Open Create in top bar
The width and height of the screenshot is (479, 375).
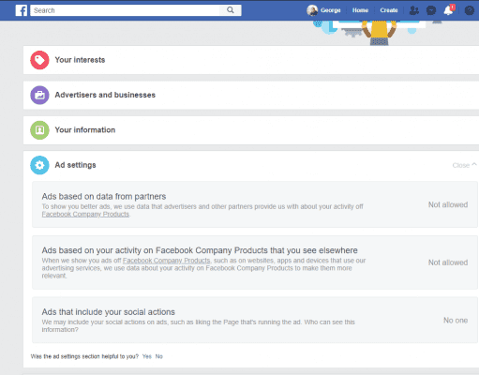389,10
